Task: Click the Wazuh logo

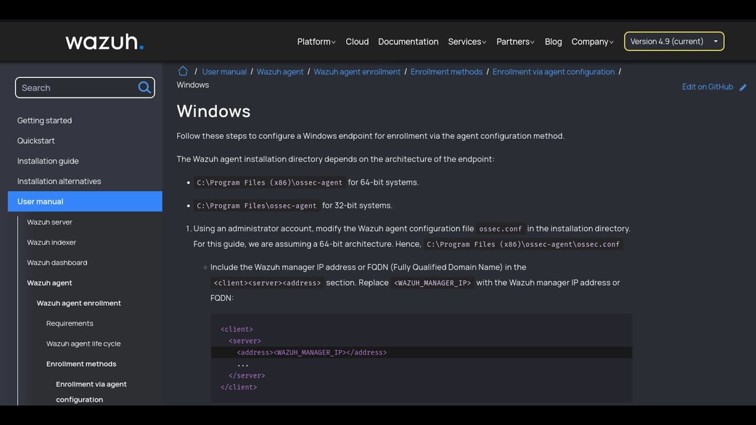Action: [105, 42]
